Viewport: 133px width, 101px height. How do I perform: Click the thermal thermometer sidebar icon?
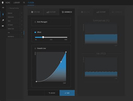[3, 14]
